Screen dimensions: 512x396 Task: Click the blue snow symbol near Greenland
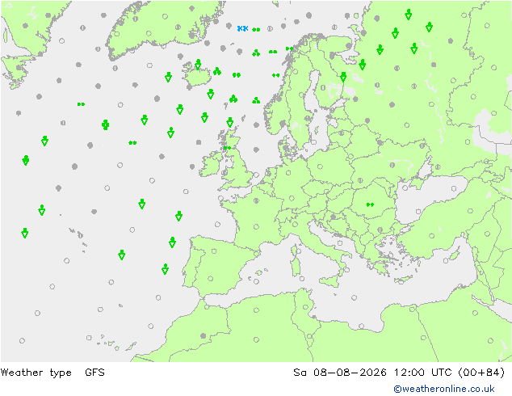[x=242, y=28]
